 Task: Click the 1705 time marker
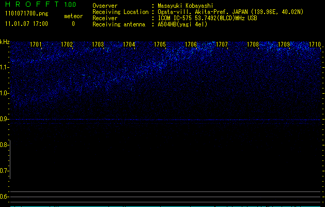pyautogui.click(x=160, y=45)
